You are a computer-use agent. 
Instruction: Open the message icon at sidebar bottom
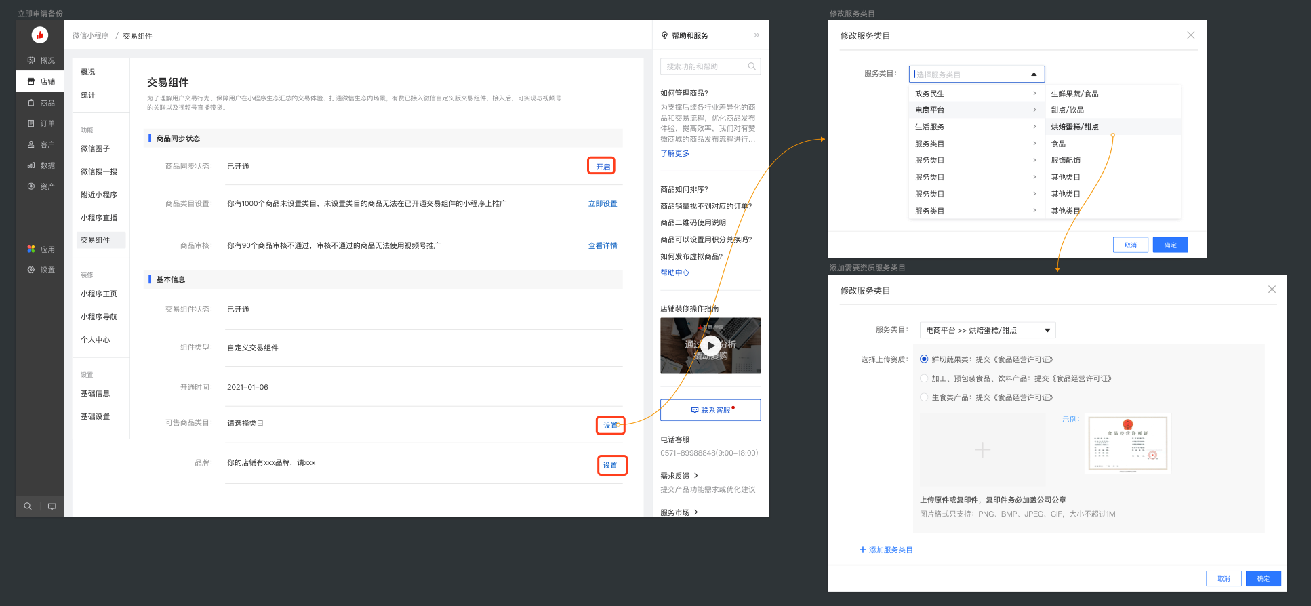(x=52, y=506)
